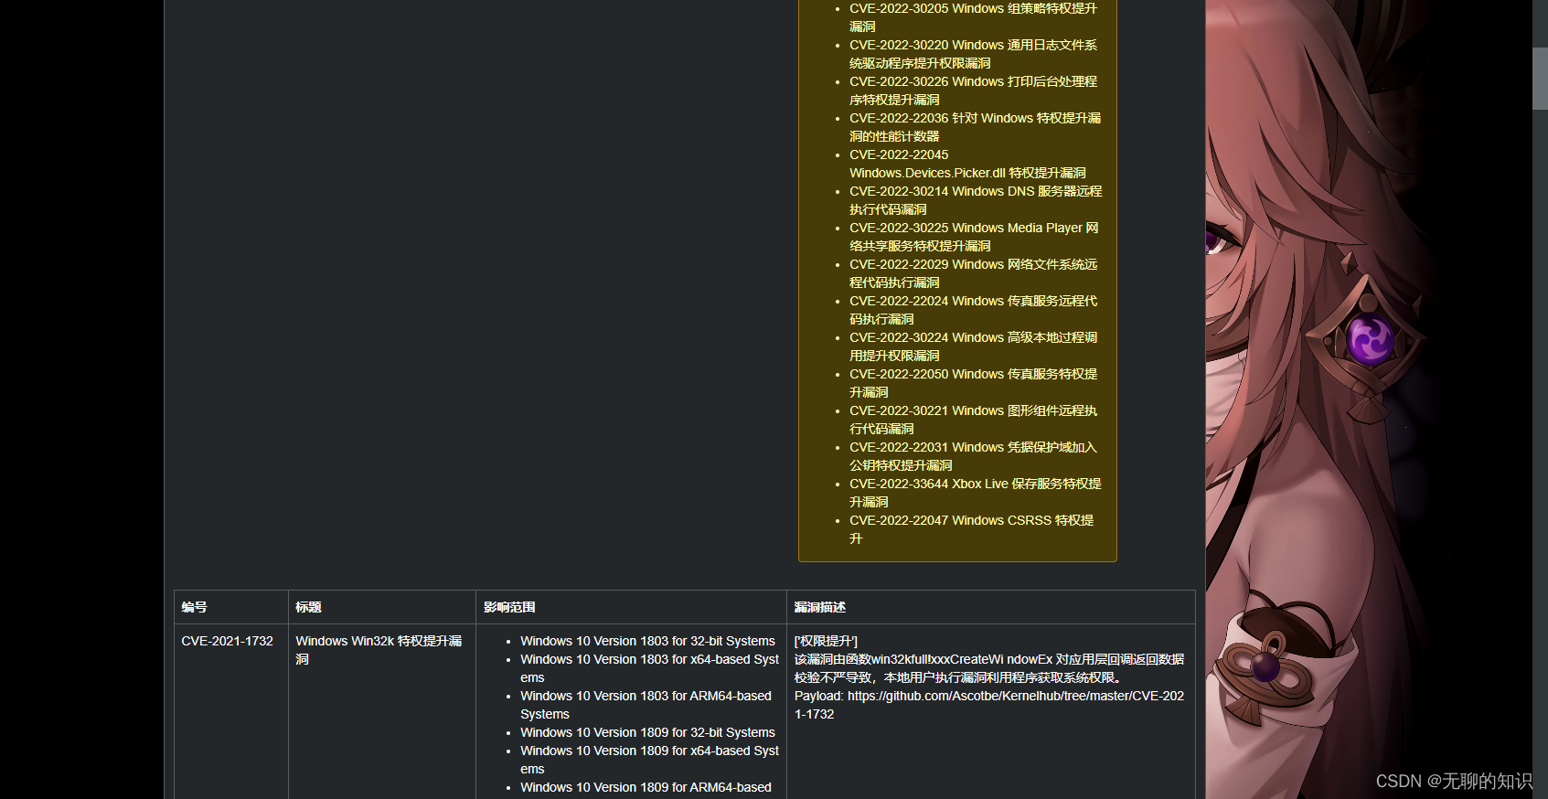Click CVE-2022-30225 Windows Media Player entry
1548x799 pixels.
point(974,237)
